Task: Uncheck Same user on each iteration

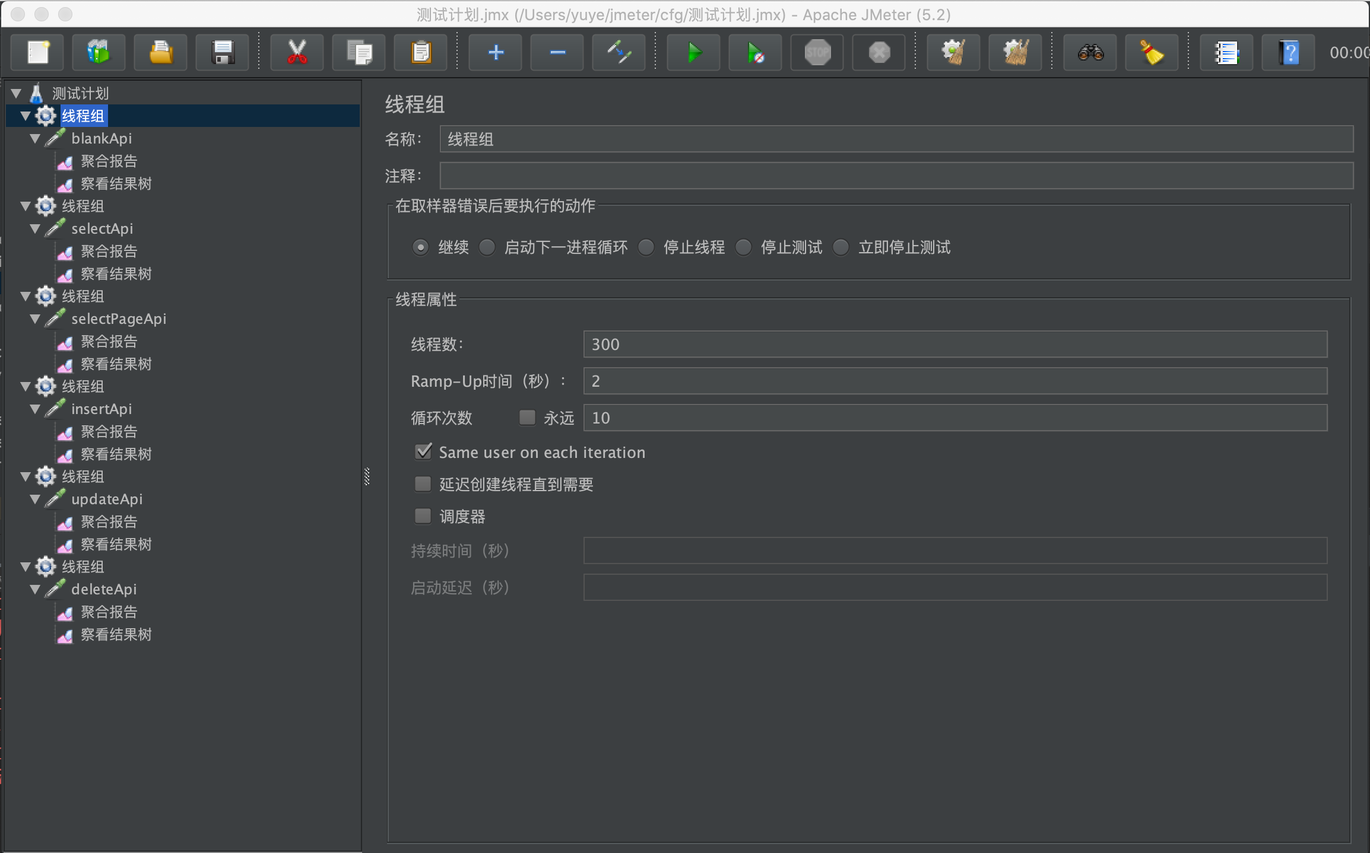Action: 423,452
